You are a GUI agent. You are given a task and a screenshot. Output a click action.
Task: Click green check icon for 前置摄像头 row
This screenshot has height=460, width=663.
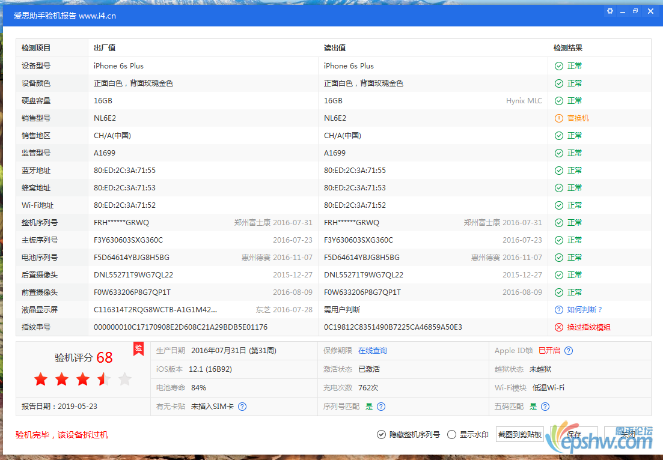[x=559, y=292]
